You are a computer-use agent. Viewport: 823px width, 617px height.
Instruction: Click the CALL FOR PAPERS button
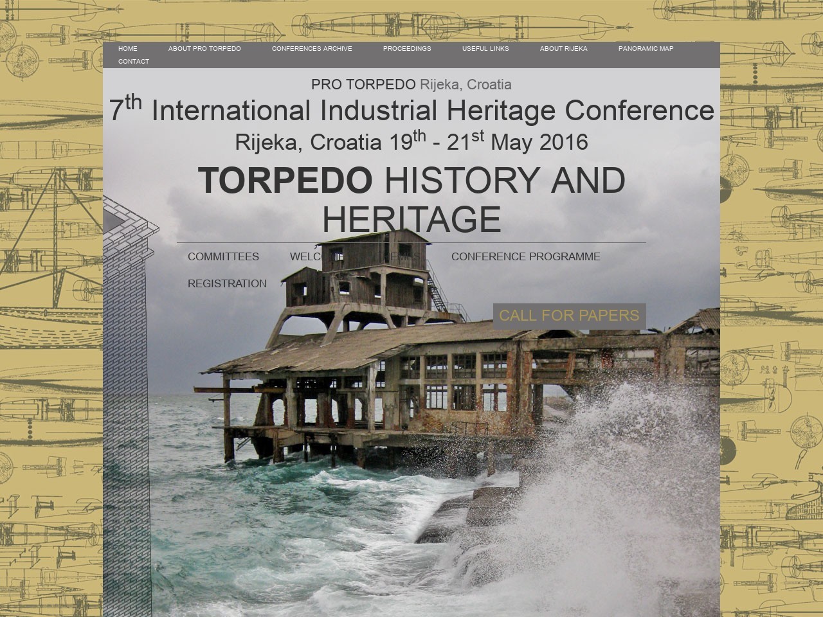coord(569,316)
